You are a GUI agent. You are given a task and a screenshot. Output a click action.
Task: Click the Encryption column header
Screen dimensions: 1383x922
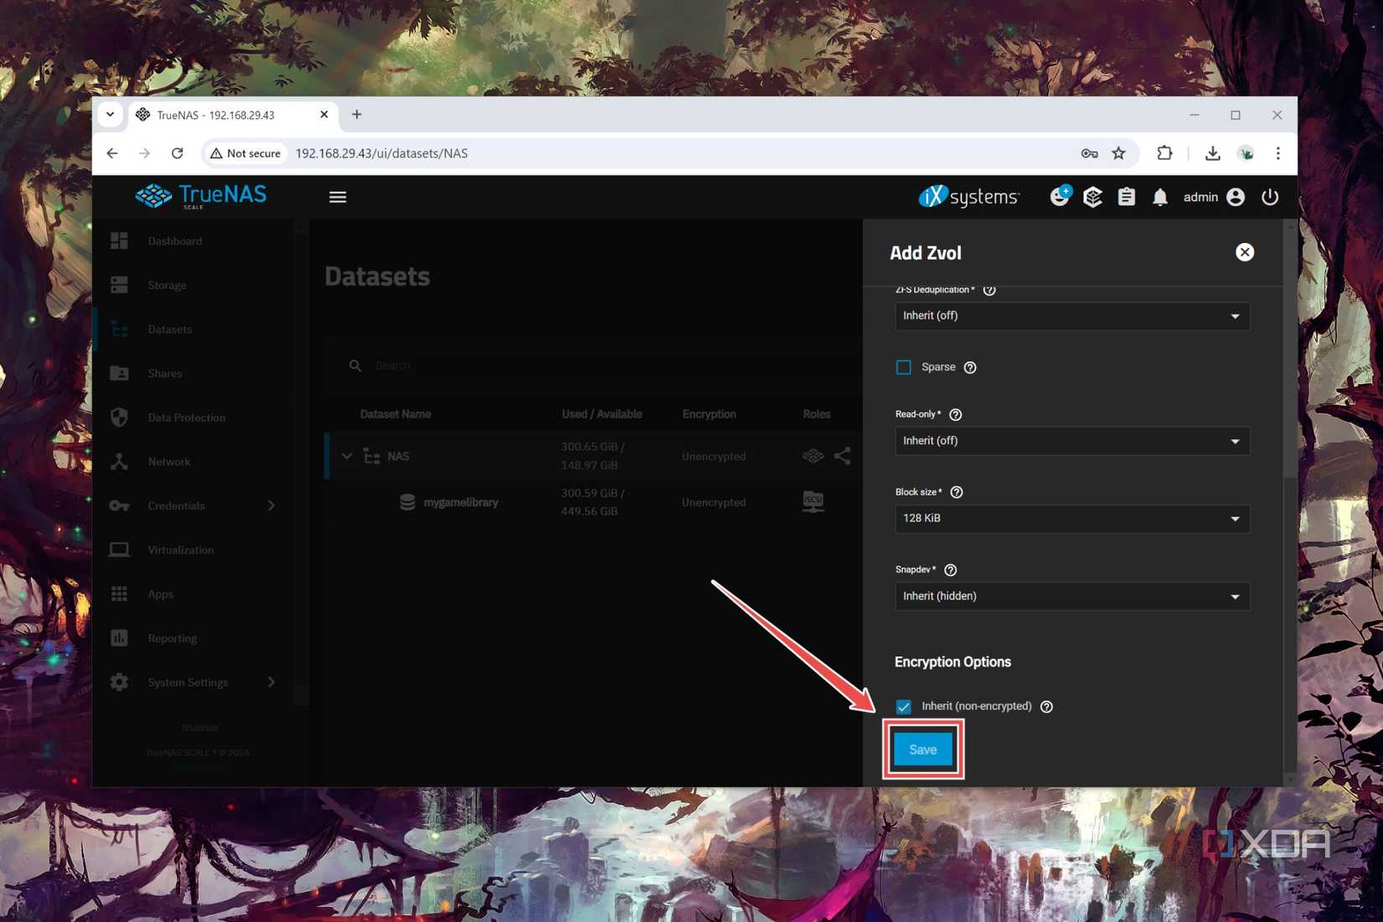pos(709,414)
